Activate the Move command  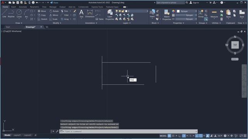(x=42, y=11)
